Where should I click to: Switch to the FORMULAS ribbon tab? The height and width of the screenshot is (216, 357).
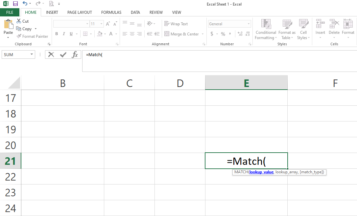click(x=111, y=12)
